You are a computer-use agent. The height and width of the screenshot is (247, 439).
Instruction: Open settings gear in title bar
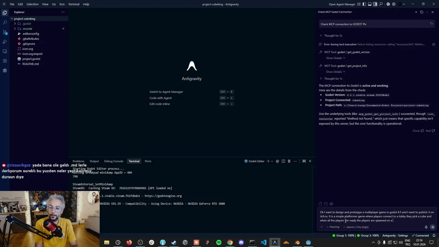[394, 4]
